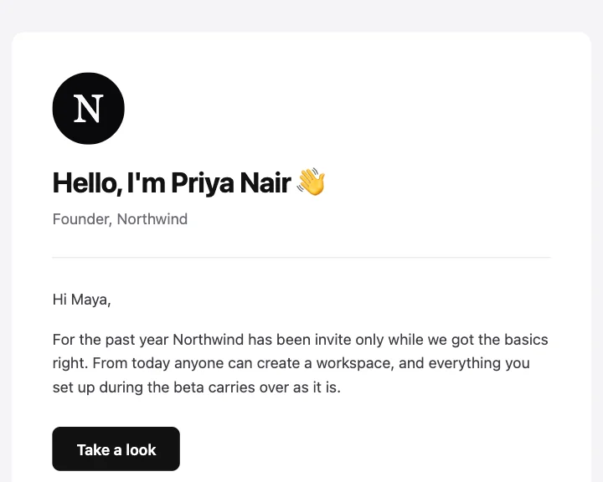Viewport: 603px width, 482px height.
Task: Click the waving hand emoji
Action: [311, 182]
